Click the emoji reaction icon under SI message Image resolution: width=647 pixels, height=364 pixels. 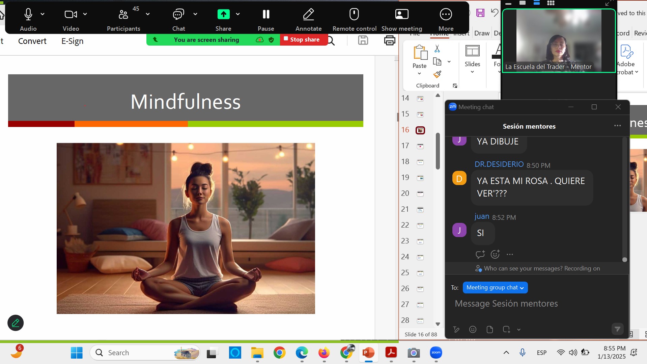tap(495, 254)
